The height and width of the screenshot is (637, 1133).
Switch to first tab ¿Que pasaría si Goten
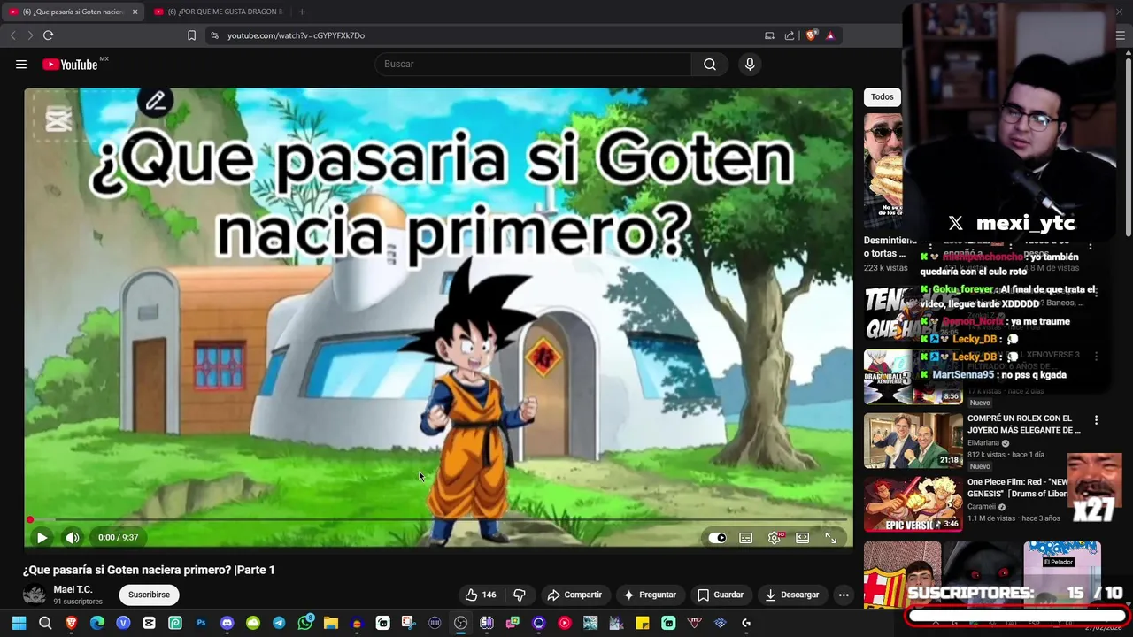click(71, 12)
